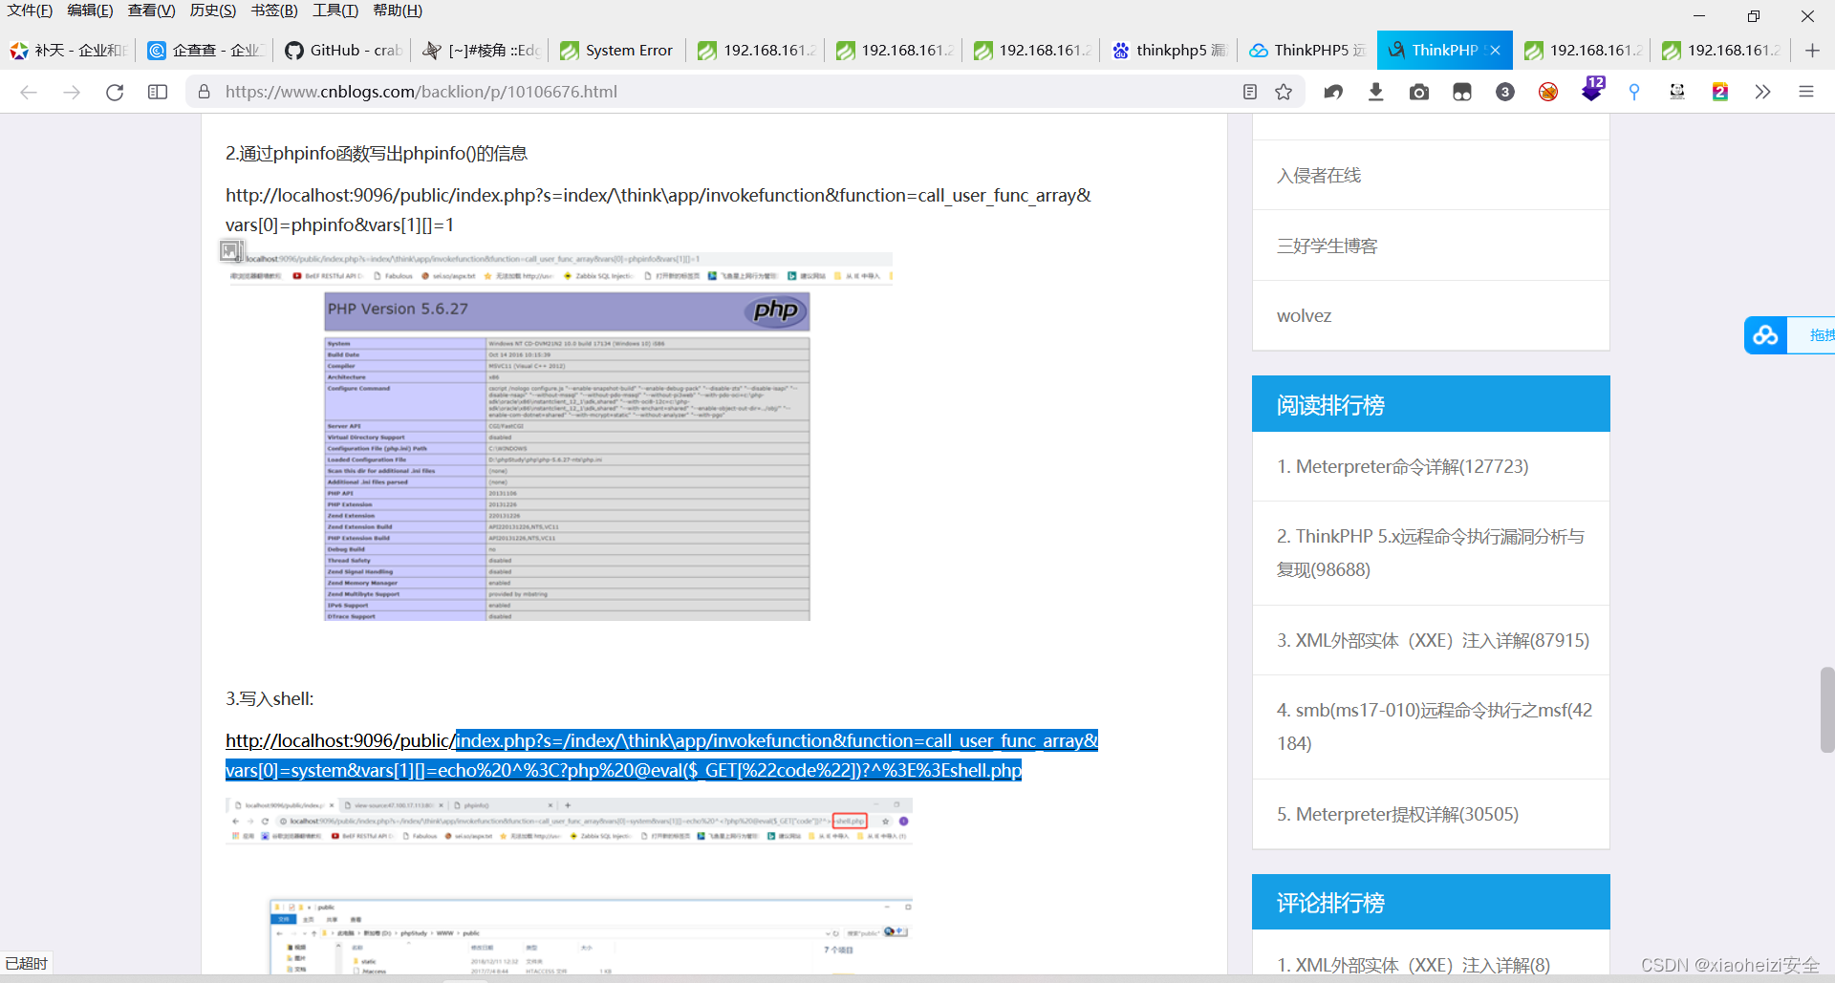This screenshot has width=1835, height=983.
Task: Go forward to the next page
Action: [72, 92]
